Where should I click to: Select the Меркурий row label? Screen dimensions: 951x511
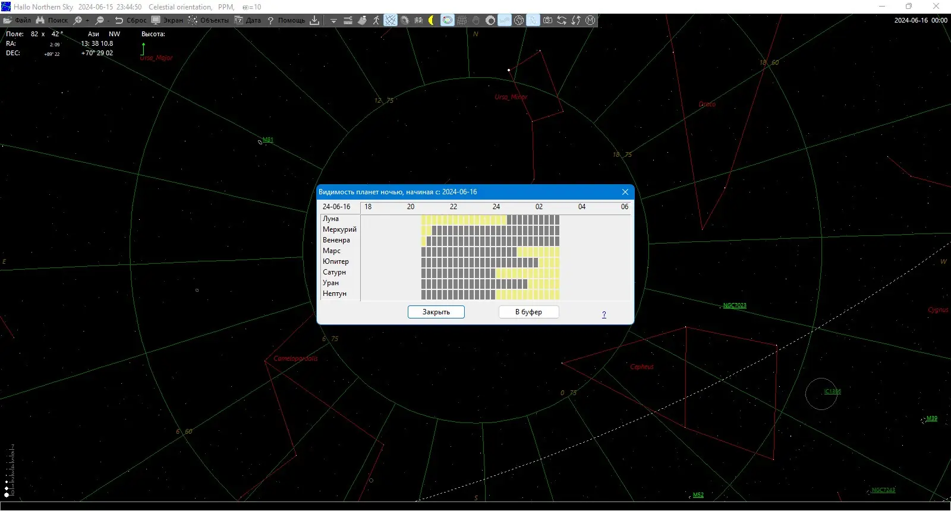point(339,229)
